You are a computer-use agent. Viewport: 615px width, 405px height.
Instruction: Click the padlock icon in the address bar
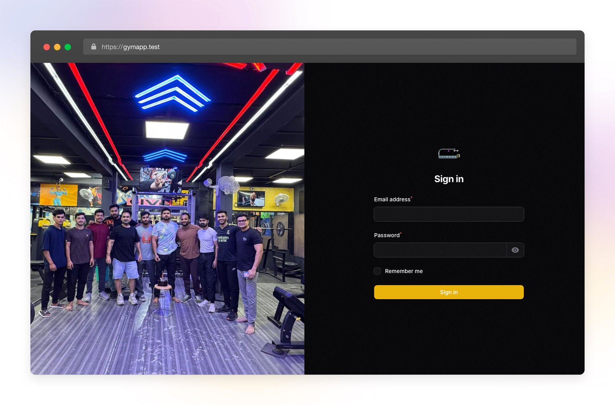pos(93,47)
